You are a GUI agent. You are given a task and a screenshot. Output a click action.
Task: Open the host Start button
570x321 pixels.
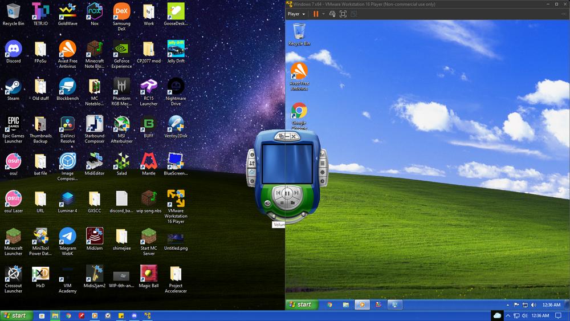pos(17,315)
